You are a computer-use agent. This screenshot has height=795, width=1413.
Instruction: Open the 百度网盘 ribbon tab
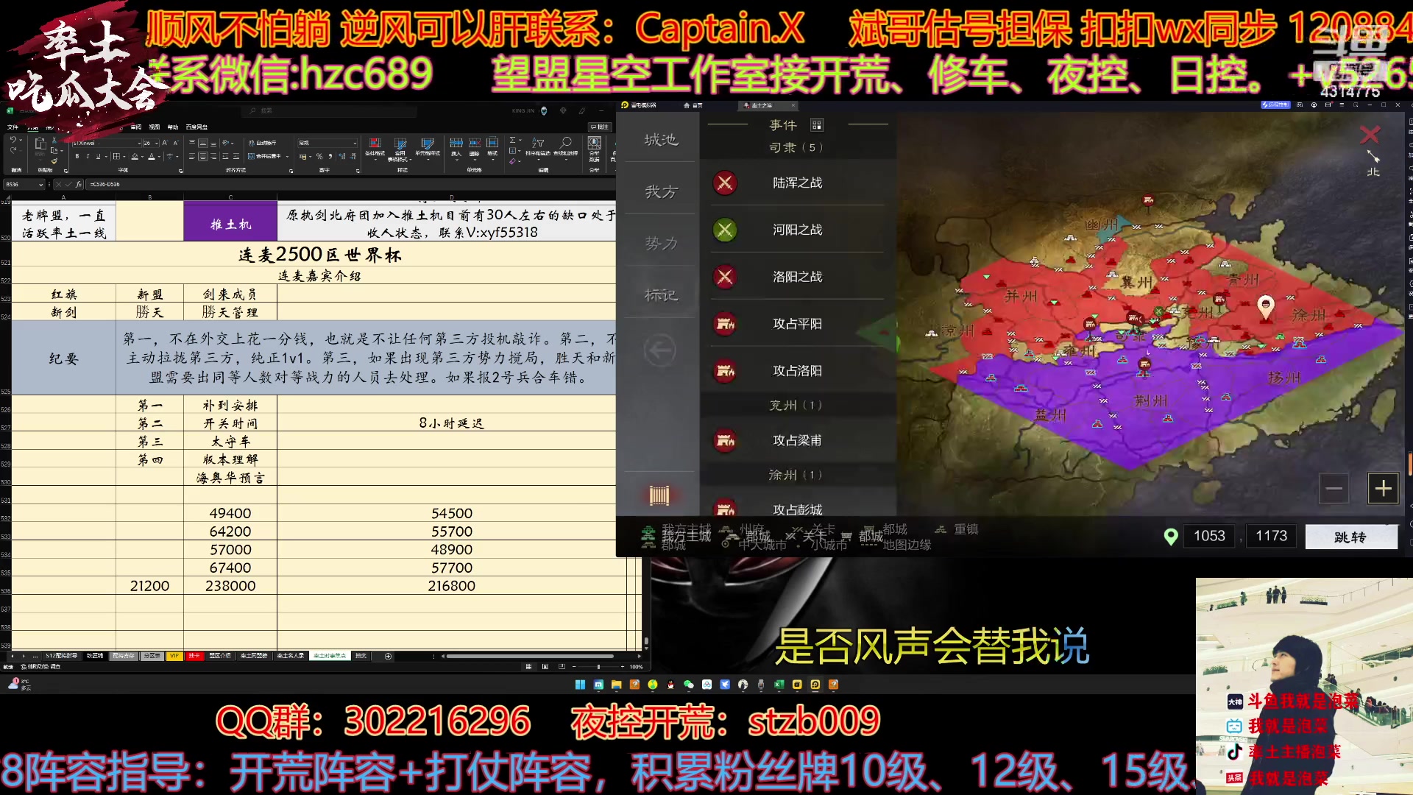pyautogui.click(x=196, y=127)
